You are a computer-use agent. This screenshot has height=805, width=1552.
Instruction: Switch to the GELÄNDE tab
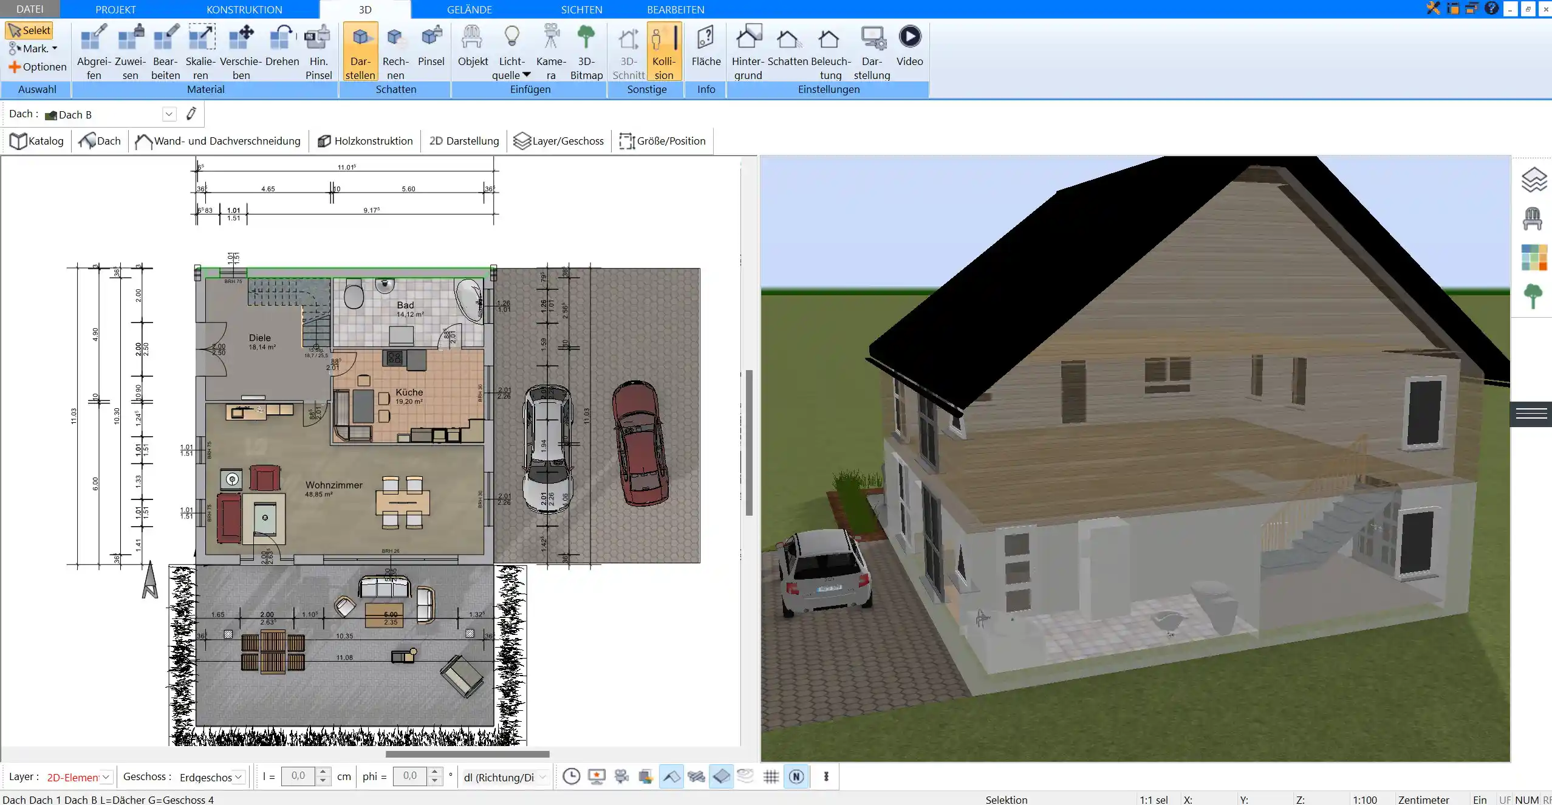click(470, 10)
